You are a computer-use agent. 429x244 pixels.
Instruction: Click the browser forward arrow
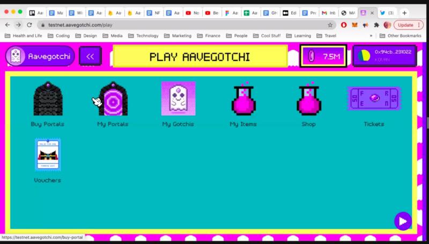pyautogui.click(x=18, y=25)
